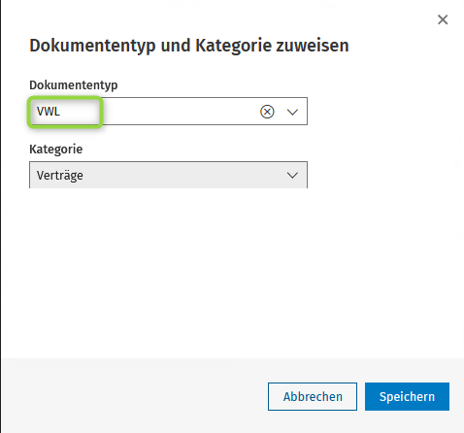Cancel via the Abbrechen button
This screenshot has height=433, width=464.
click(313, 396)
